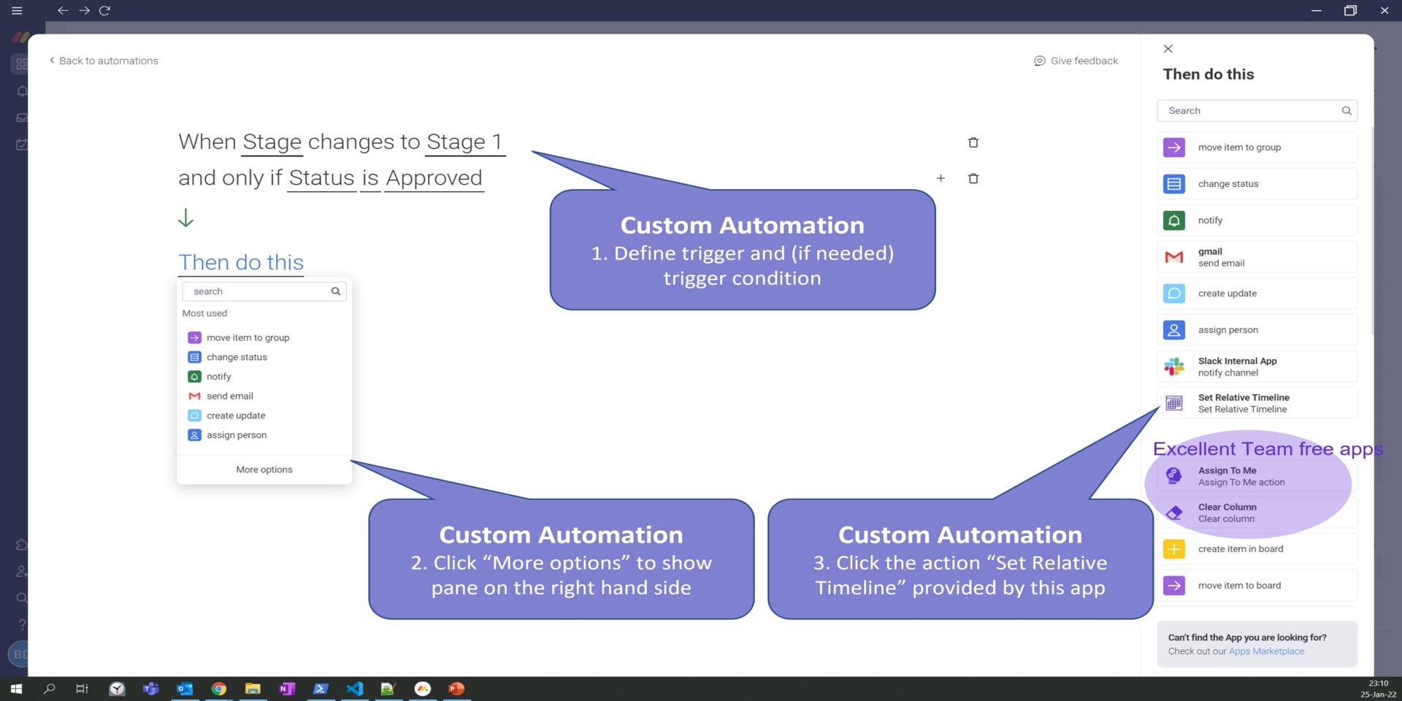Click the yellow create item in board icon

tap(1173, 549)
